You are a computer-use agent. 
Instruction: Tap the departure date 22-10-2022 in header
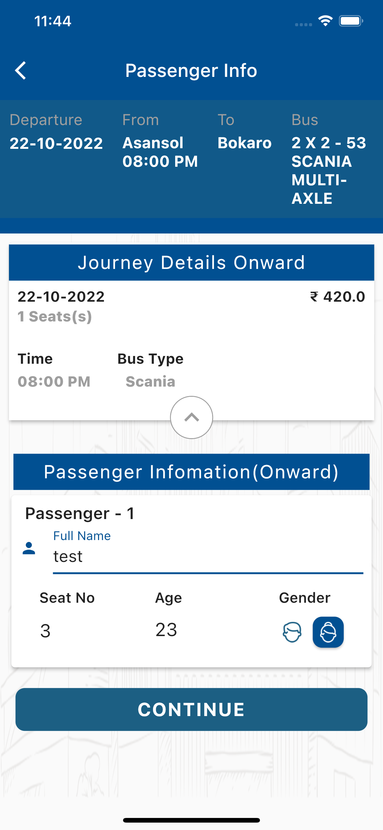[56, 143]
